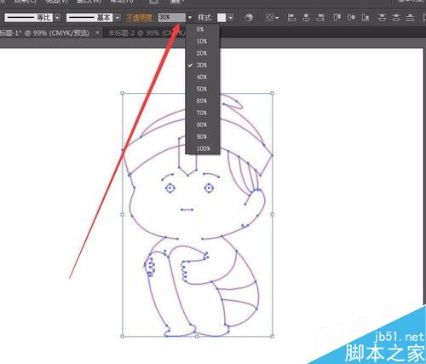Switch to the 未标题-1* document tab

pyautogui.click(x=45, y=33)
